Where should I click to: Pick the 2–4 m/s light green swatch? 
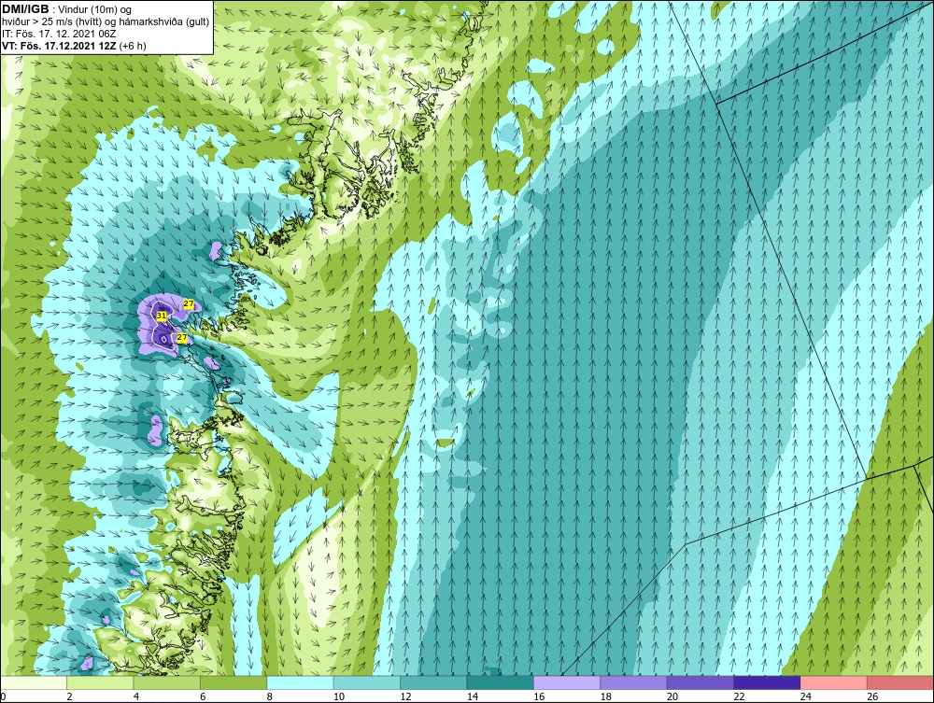point(100,682)
